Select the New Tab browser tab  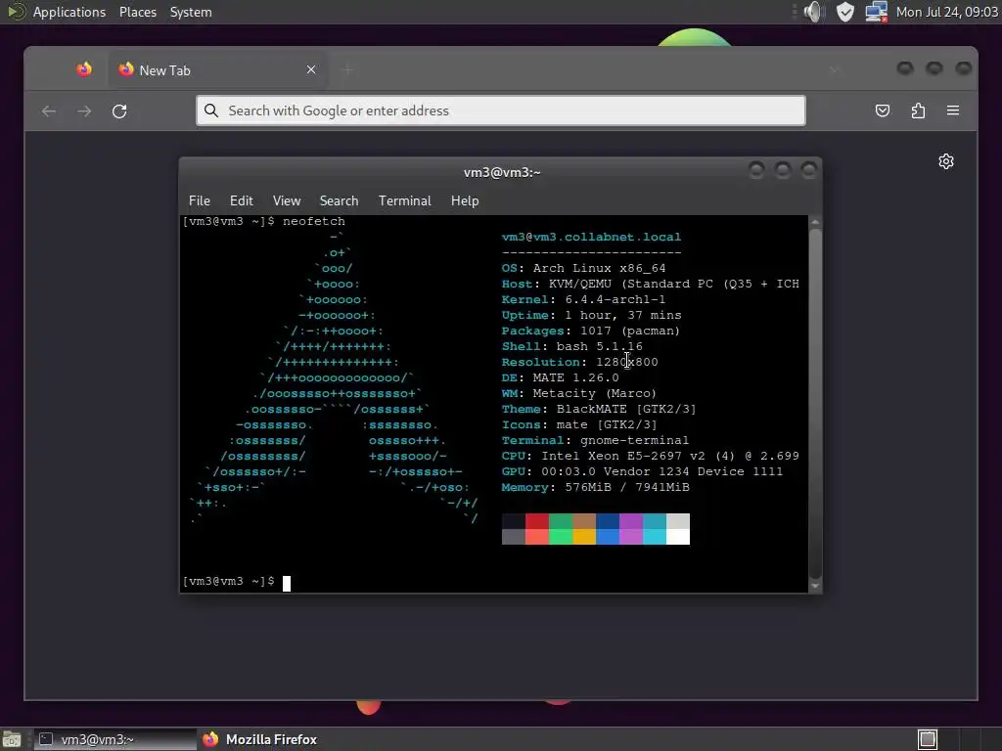[218, 70]
